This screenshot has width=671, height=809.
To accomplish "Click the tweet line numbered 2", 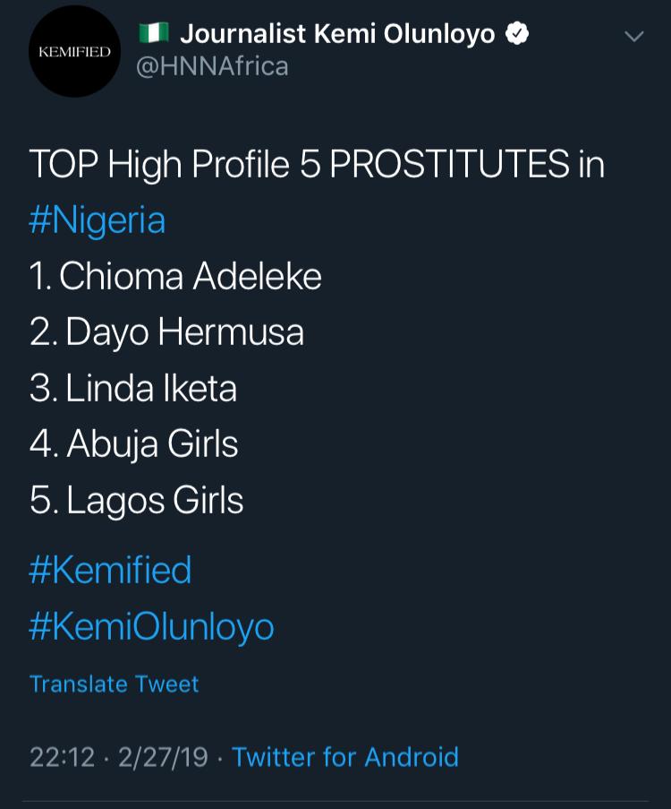I will point(166,332).
